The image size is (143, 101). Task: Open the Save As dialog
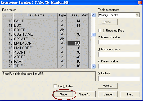click(86, 94)
